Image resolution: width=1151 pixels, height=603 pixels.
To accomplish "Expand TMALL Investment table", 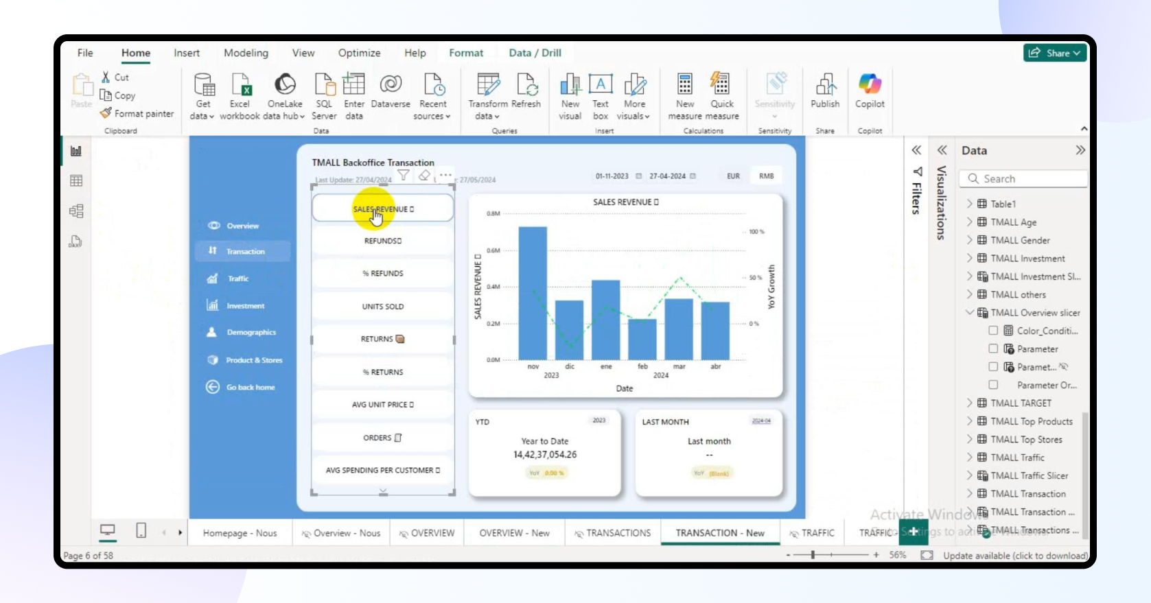I will (x=969, y=259).
